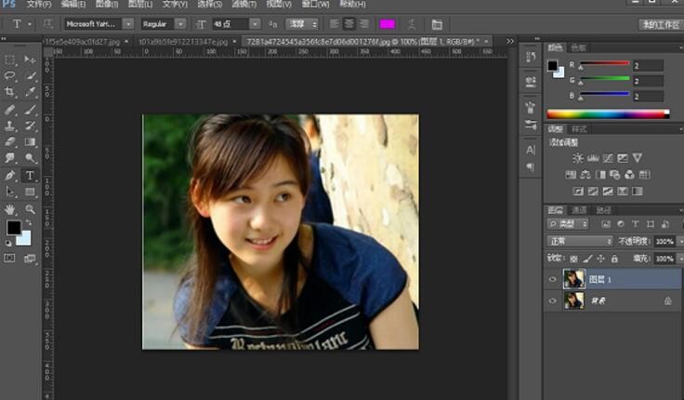This screenshot has width=684, height=400.
Task: Click the R value input field
Action: (x=649, y=65)
